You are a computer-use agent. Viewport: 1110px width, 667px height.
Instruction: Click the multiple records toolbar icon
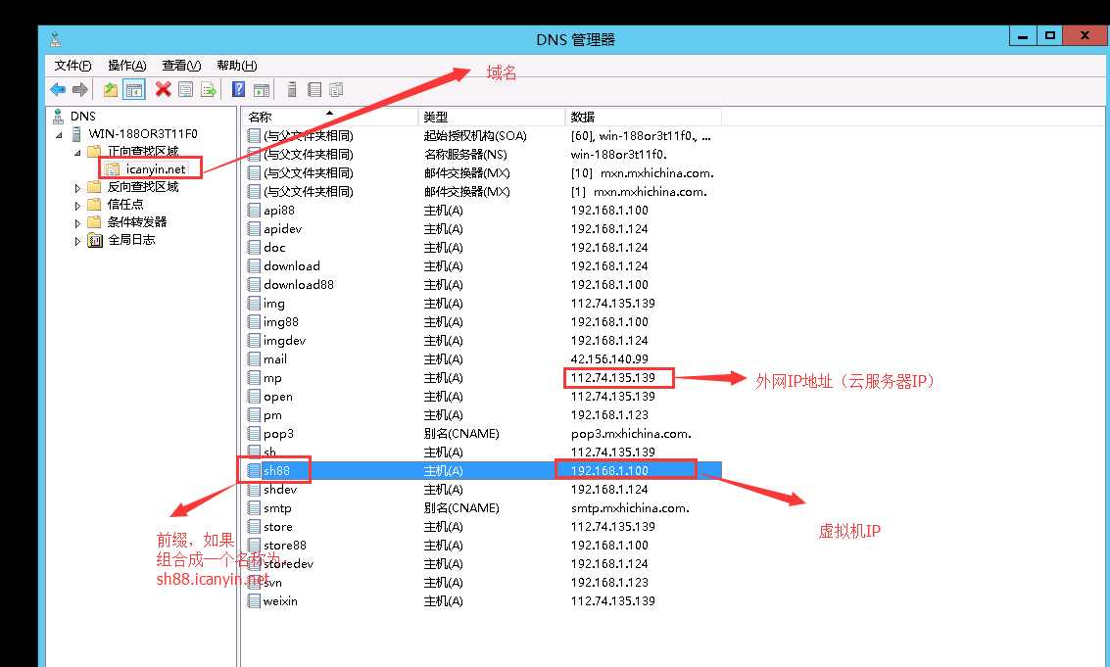pos(336,89)
